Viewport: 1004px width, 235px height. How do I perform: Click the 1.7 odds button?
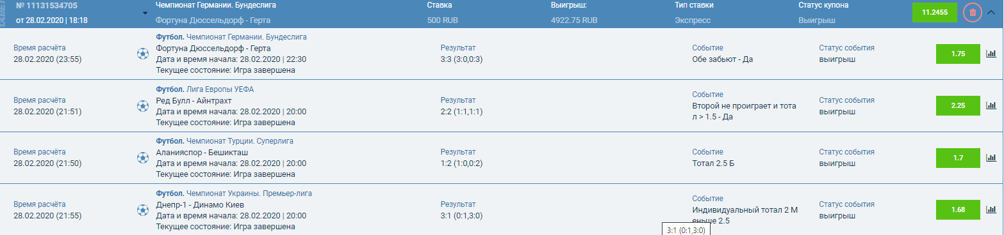pos(958,157)
